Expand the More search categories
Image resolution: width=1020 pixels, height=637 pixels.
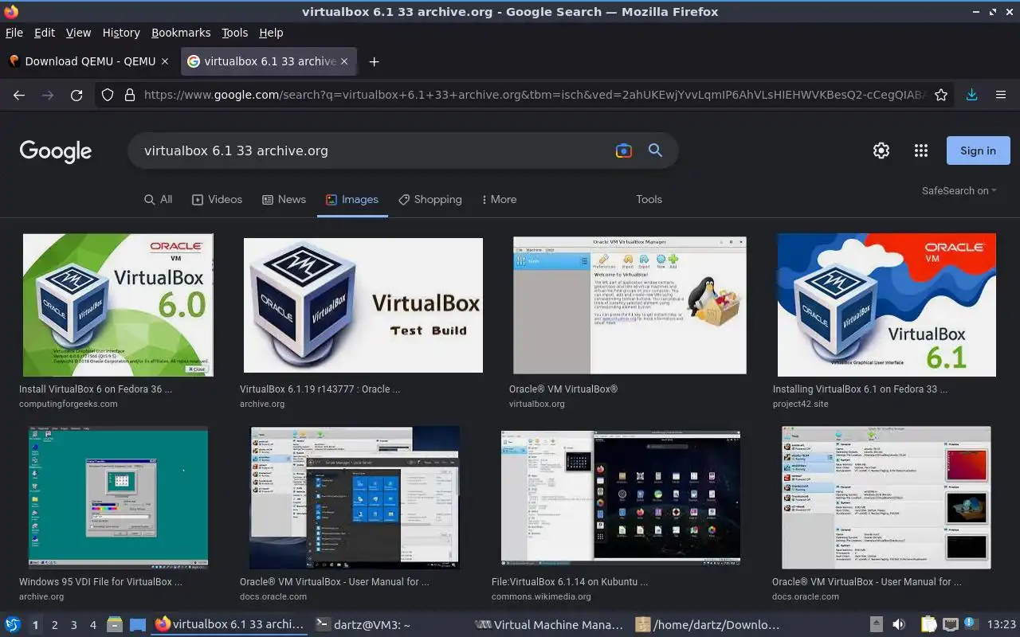pos(499,199)
